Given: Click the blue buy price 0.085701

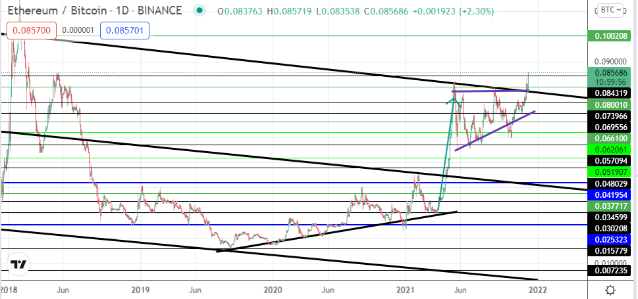Looking at the screenshot, I should (126, 30).
